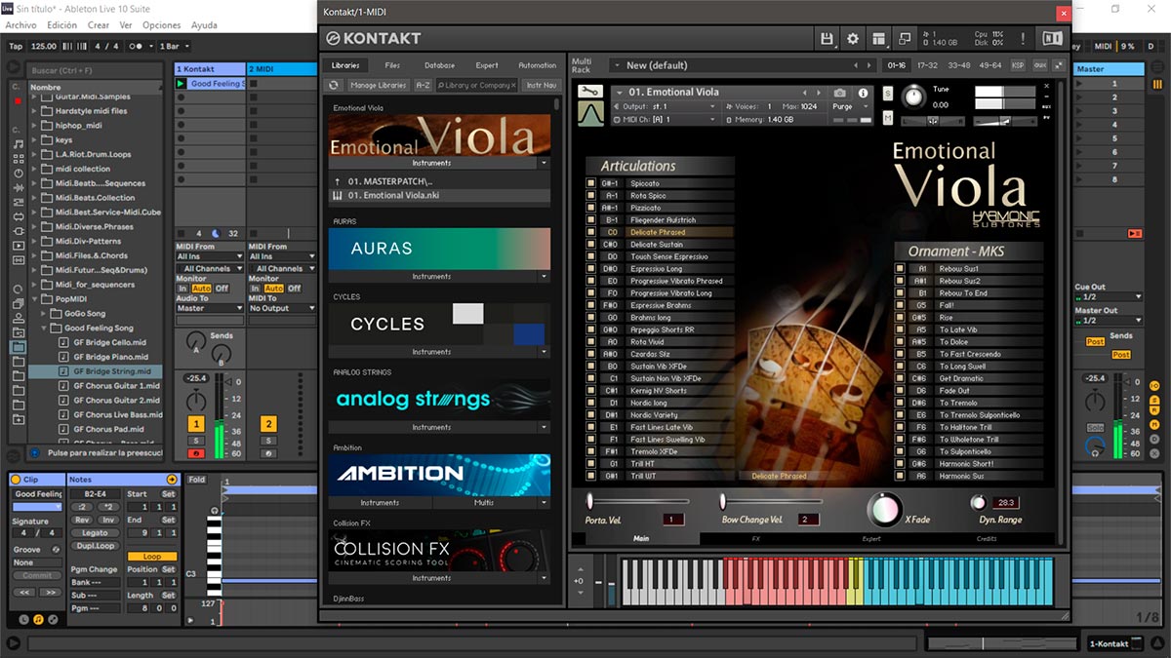Open the Archivo menu in Ableton
1171x658 pixels.
pyautogui.click(x=21, y=25)
